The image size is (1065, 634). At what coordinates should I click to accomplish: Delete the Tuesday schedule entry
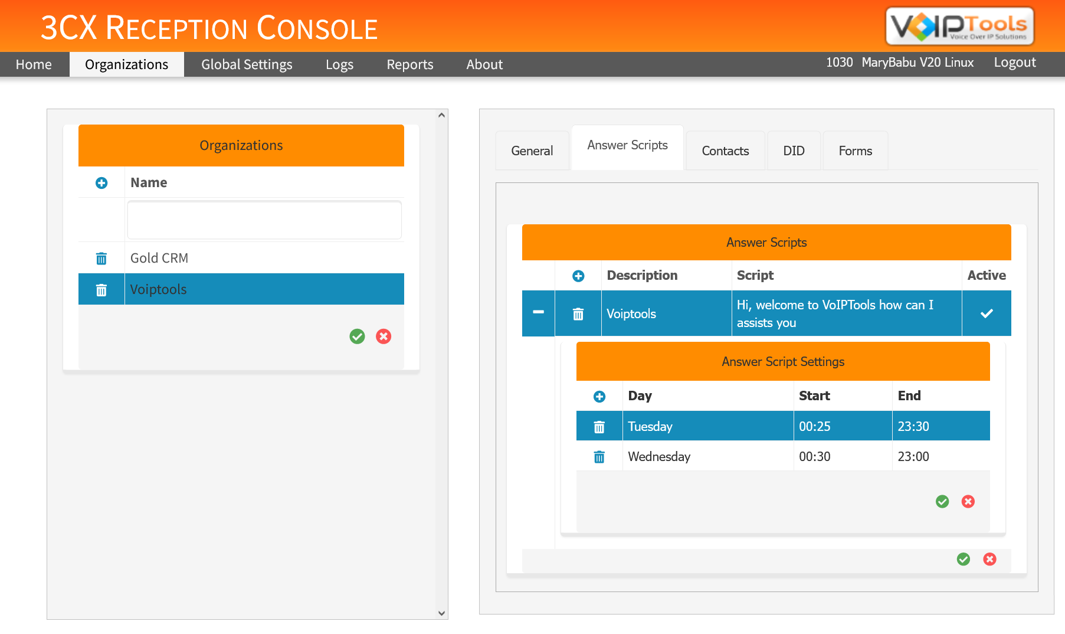(x=599, y=426)
